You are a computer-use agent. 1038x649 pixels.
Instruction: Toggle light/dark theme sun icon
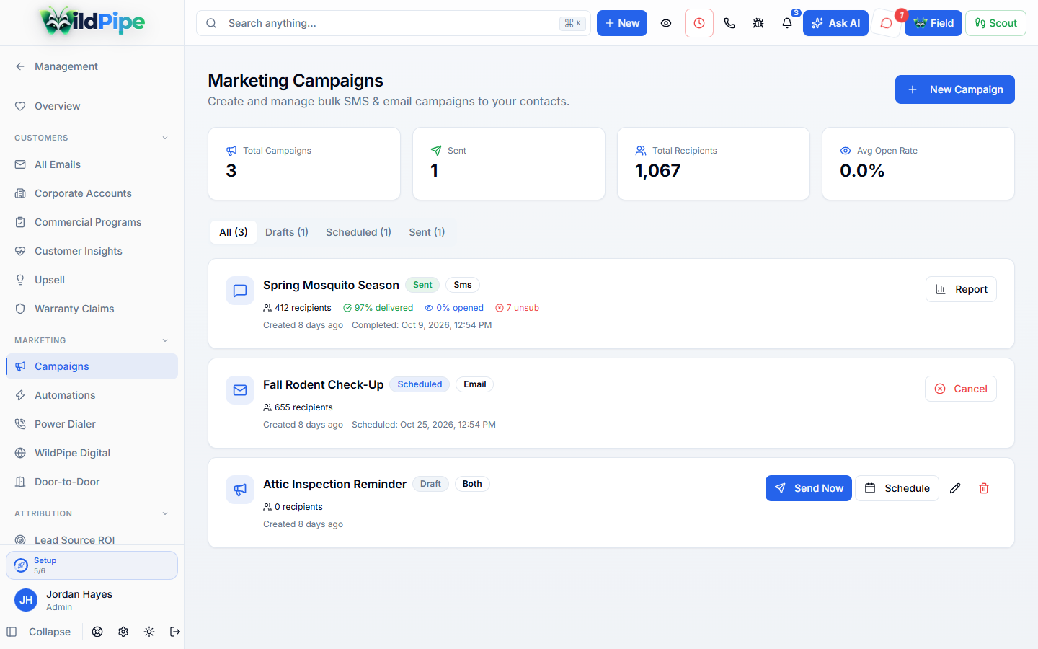tap(149, 632)
